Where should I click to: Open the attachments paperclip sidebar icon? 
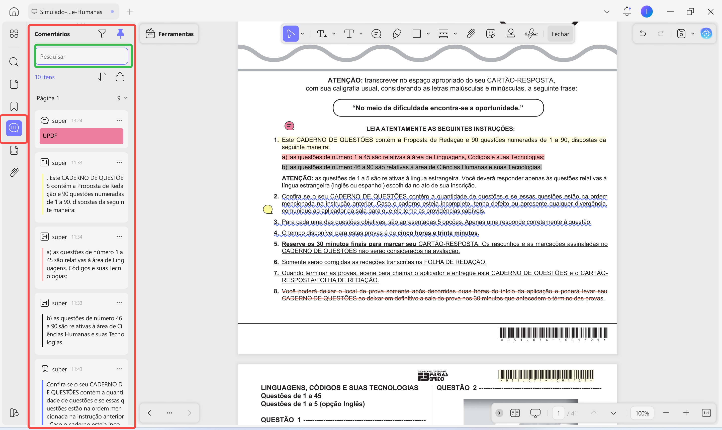pyautogui.click(x=14, y=172)
